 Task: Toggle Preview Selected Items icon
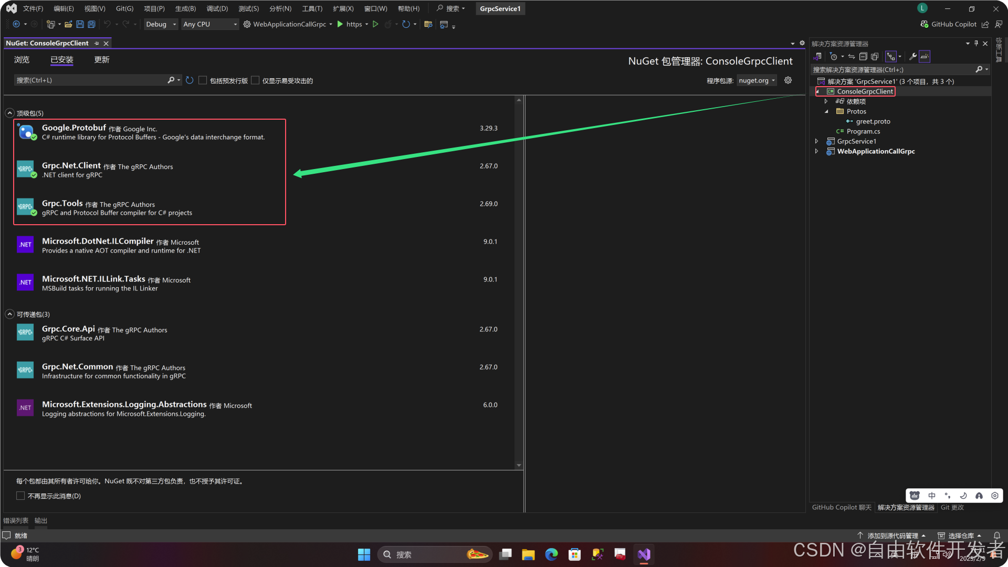tap(925, 57)
